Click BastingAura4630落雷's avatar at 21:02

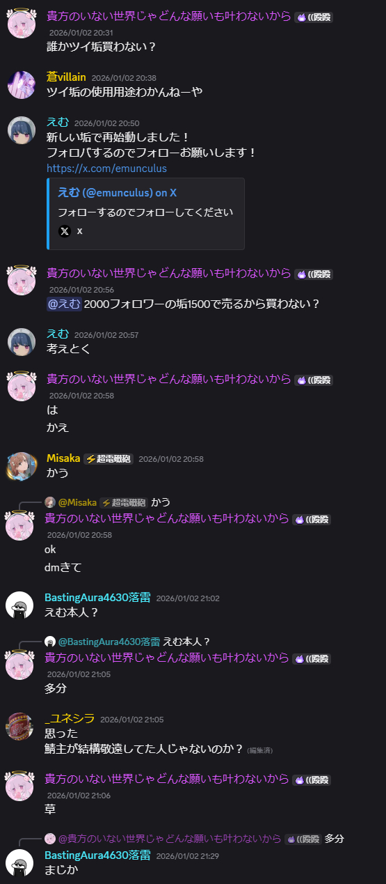click(19, 605)
